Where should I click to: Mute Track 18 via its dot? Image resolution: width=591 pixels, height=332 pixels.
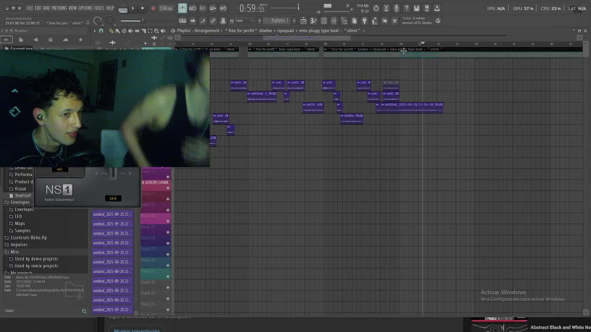[x=168, y=243]
